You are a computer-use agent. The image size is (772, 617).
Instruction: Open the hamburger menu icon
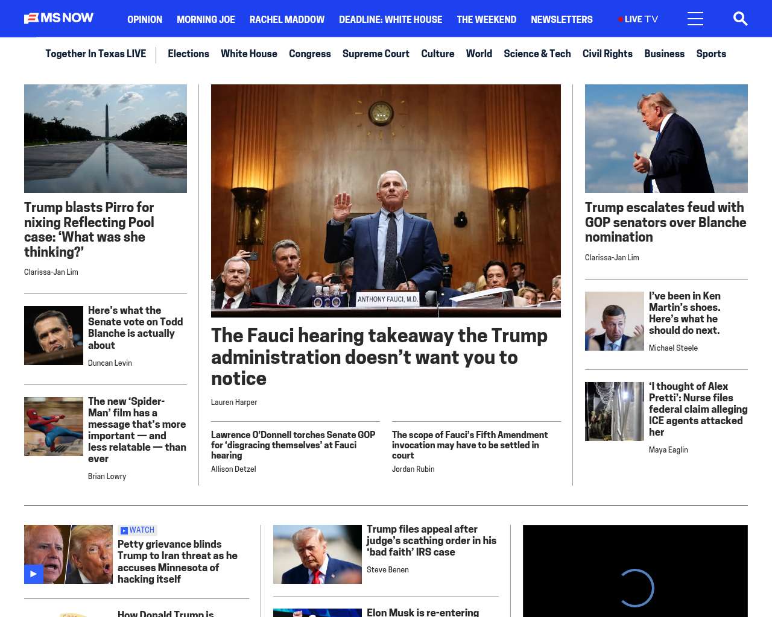point(695,19)
